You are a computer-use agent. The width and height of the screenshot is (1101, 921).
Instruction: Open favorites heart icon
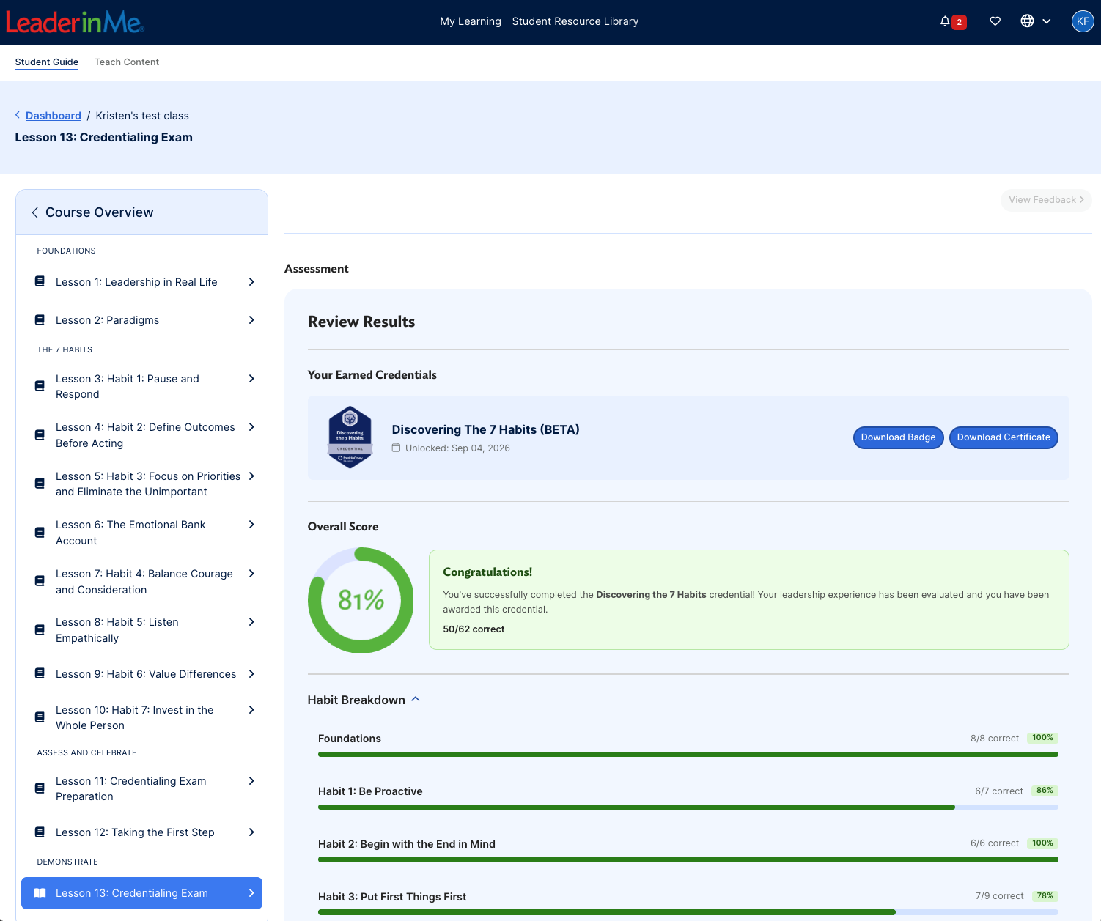click(995, 21)
